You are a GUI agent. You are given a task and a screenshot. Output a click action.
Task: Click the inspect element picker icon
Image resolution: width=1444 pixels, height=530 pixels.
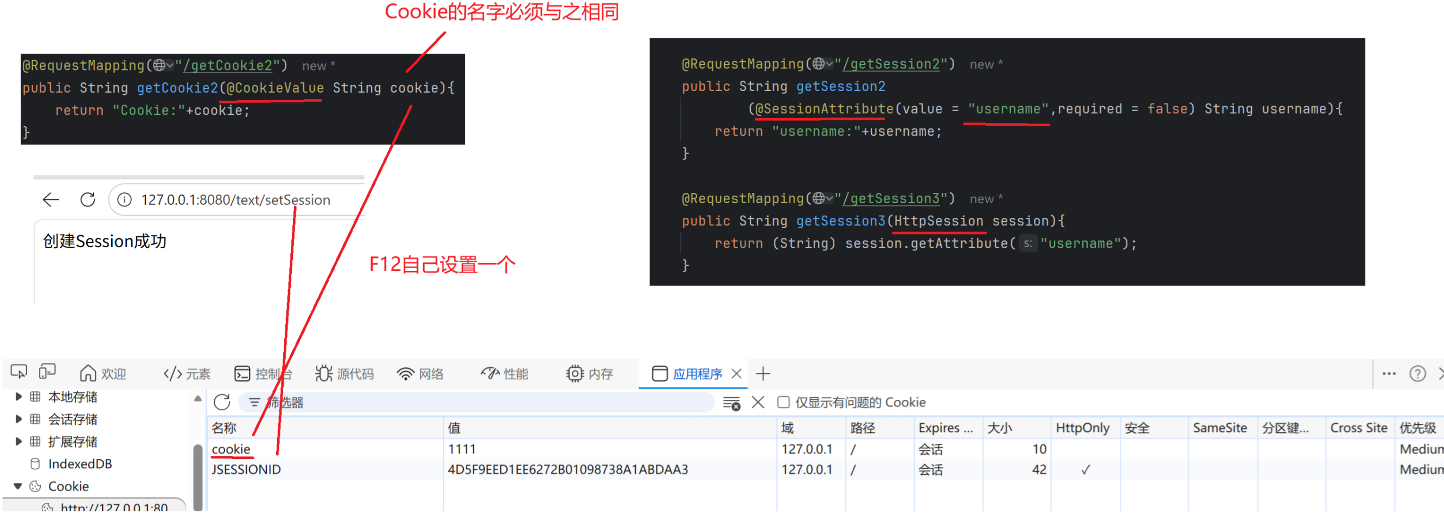coord(18,372)
